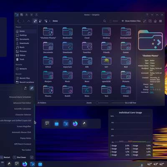Open Pictures in the Places panel

pyautogui.click(x=26, y=51)
